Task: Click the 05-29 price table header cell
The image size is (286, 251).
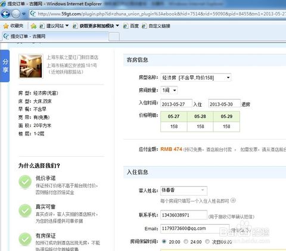Action: [226, 116]
